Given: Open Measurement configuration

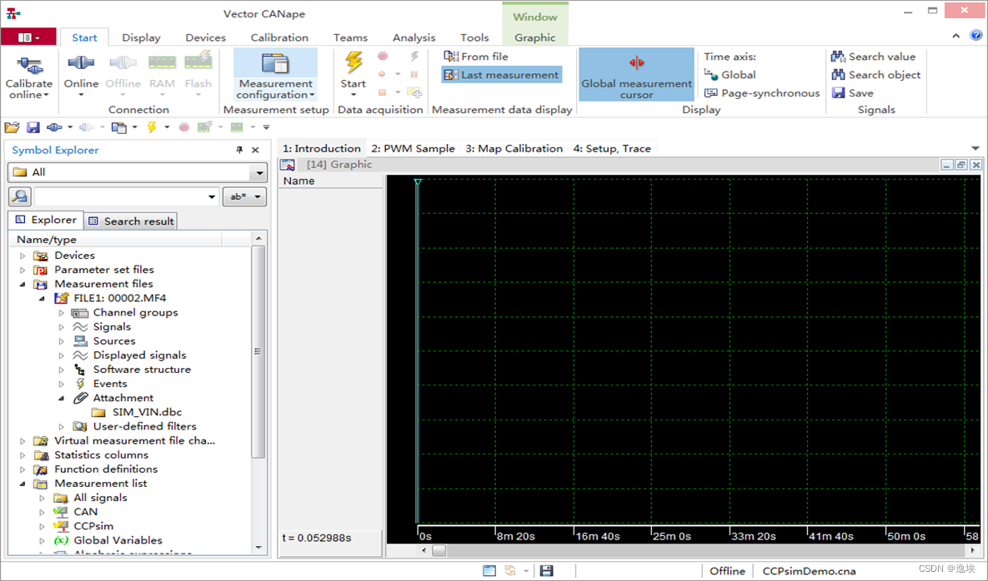Looking at the screenshot, I should (275, 76).
